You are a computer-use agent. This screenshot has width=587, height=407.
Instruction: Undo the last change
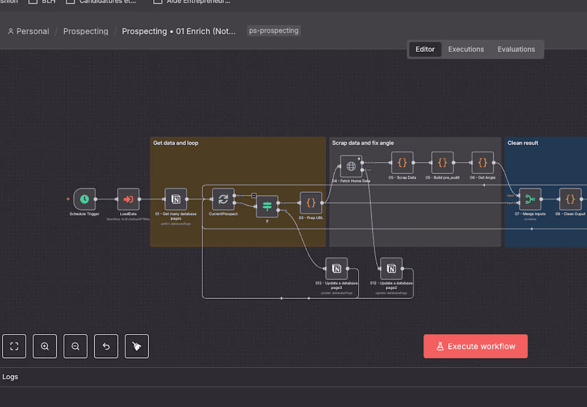(x=106, y=346)
